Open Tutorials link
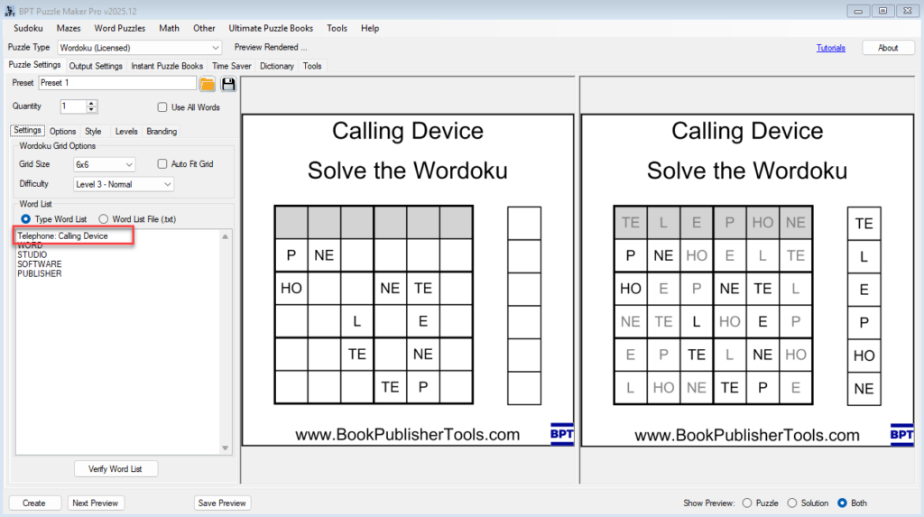The image size is (924, 517). [830, 48]
